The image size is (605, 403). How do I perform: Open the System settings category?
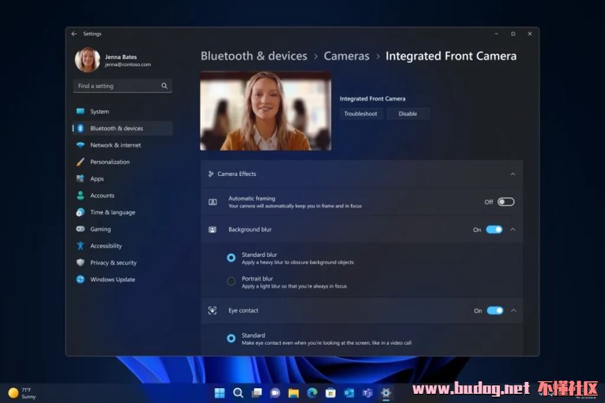coord(122,111)
